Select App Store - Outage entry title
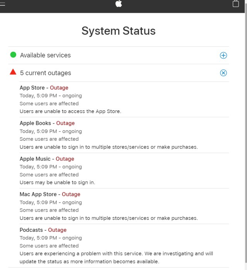This screenshot has height=270, width=247. pos(44,88)
